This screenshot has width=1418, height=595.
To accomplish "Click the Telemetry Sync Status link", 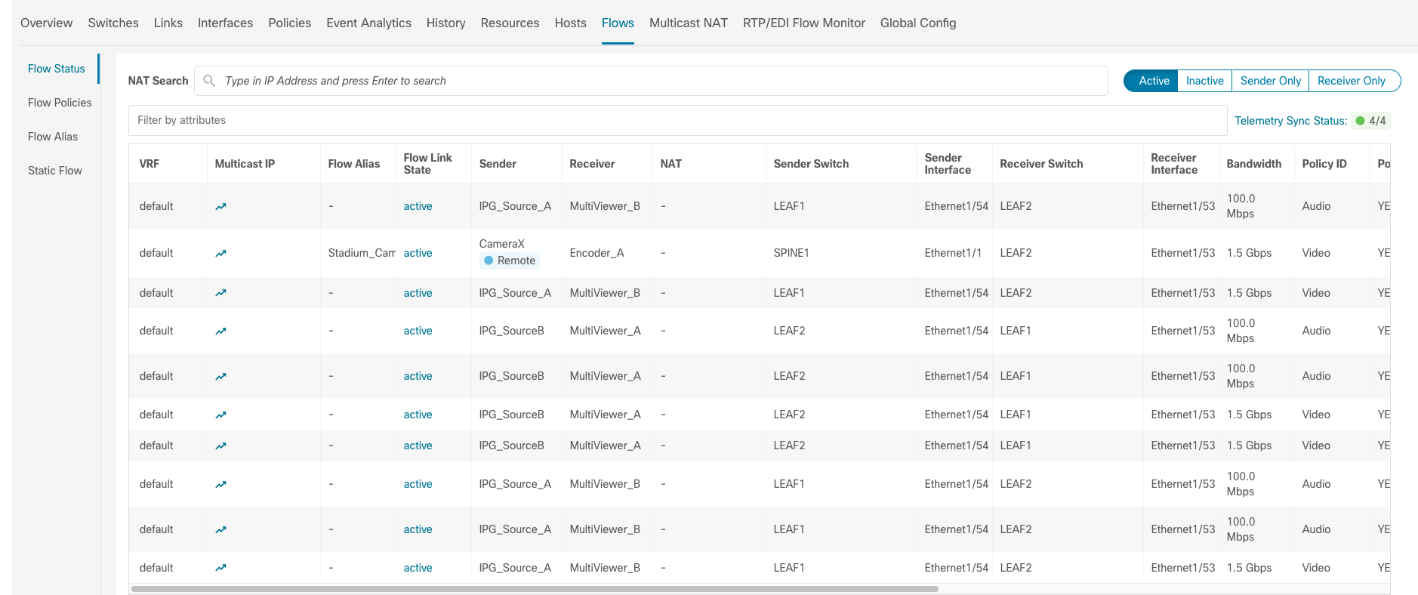I will click(1290, 121).
